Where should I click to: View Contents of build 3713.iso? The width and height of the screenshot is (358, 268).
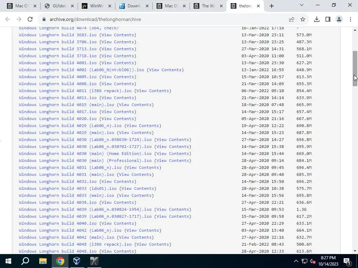pyautogui.click(x=118, y=49)
